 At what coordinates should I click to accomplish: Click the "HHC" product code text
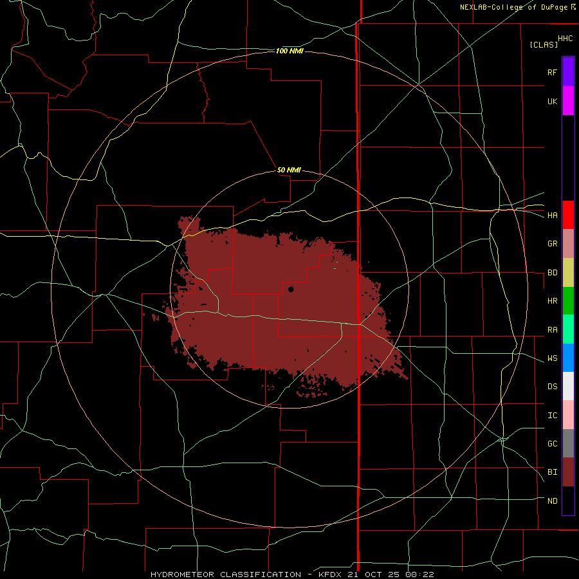point(565,39)
